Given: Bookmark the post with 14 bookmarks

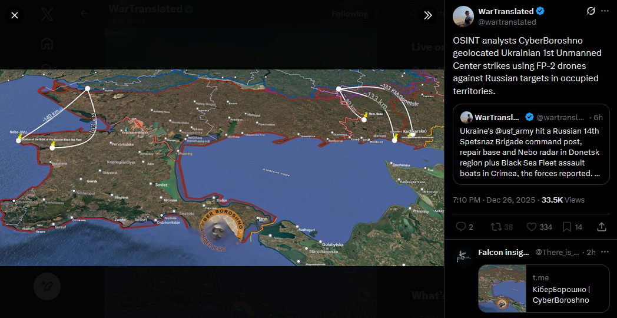Looking at the screenshot, I should coord(572,227).
